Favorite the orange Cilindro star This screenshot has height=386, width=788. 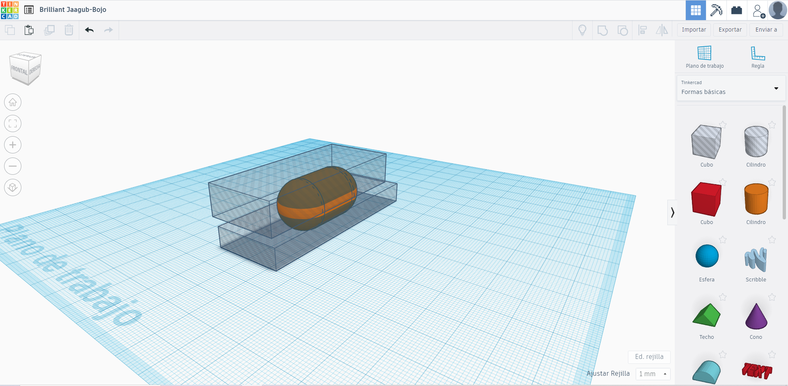point(772,182)
